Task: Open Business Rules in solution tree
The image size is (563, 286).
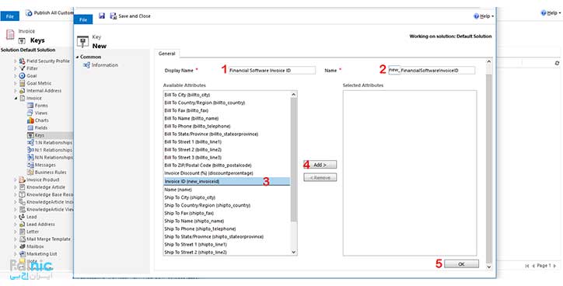Action: [51, 173]
